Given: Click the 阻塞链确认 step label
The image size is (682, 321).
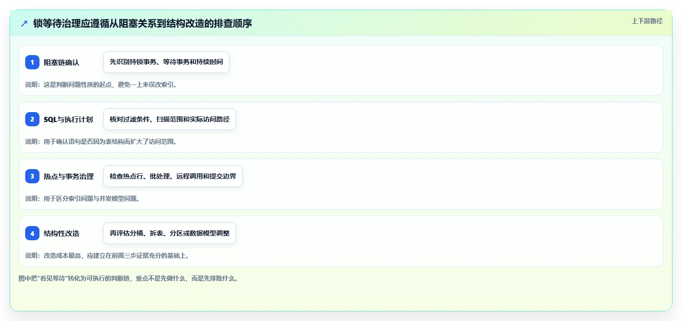Looking at the screenshot, I should 62,62.
